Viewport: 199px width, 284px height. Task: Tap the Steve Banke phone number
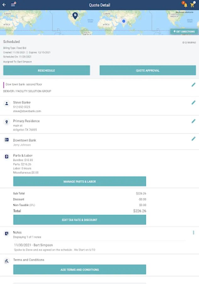point(22,107)
